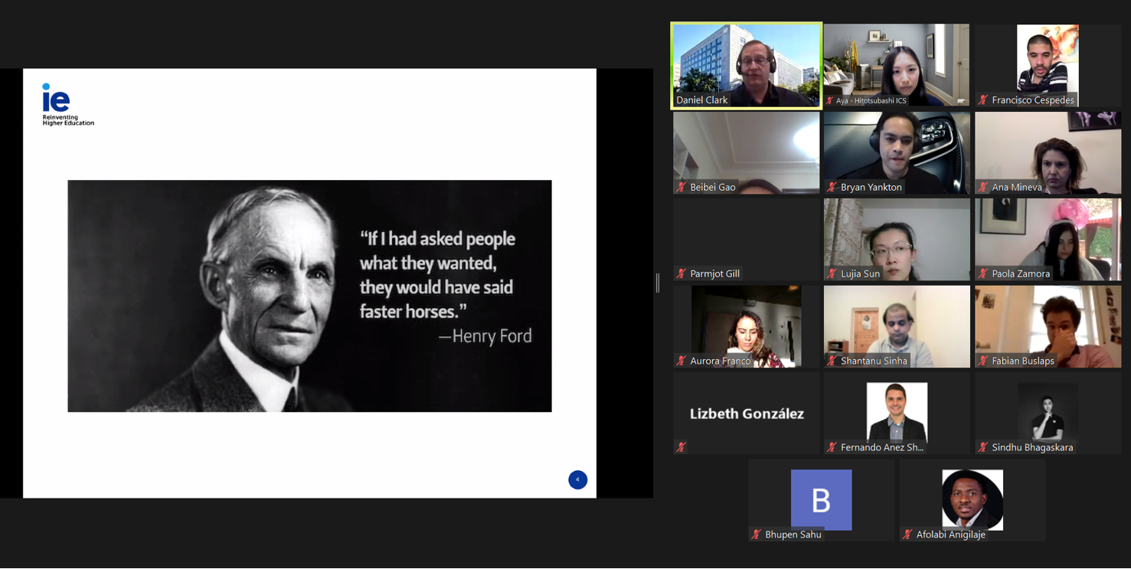The height and width of the screenshot is (569, 1131).
Task: Click the muted mic icon for Parmjot Gill
Action: coord(681,273)
